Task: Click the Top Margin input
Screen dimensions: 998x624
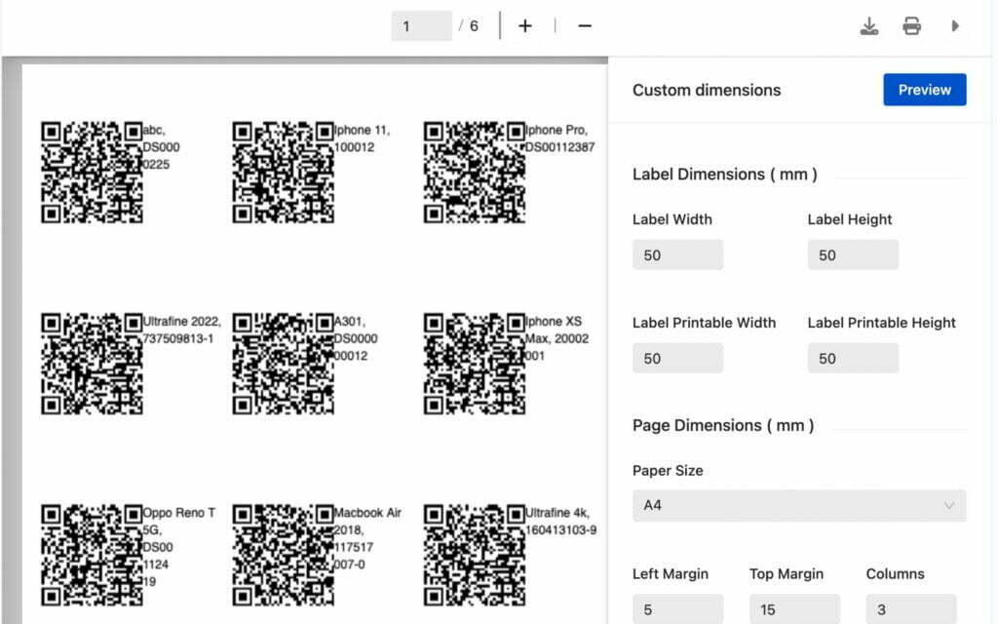Action: click(794, 608)
